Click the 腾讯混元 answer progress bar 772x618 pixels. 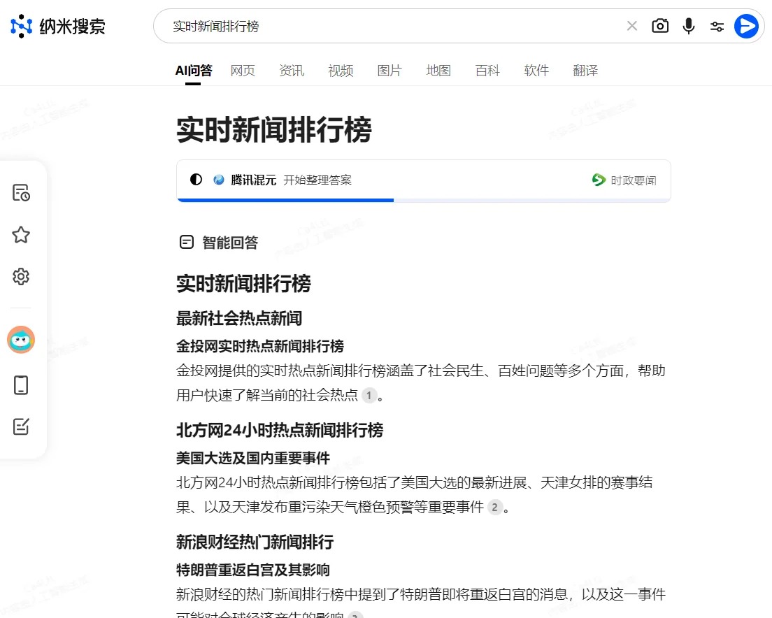(x=285, y=201)
